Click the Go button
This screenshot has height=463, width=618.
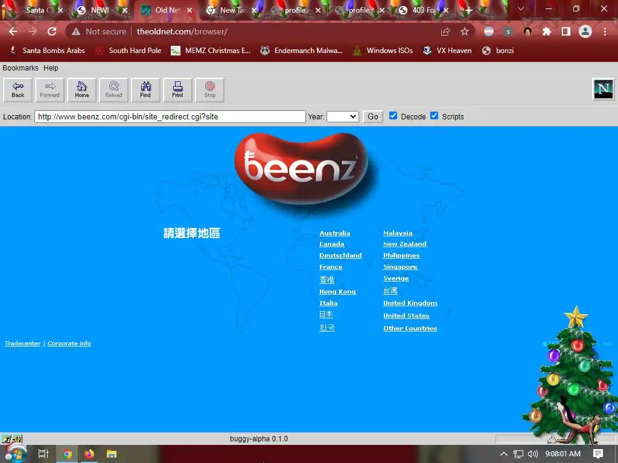tap(373, 116)
